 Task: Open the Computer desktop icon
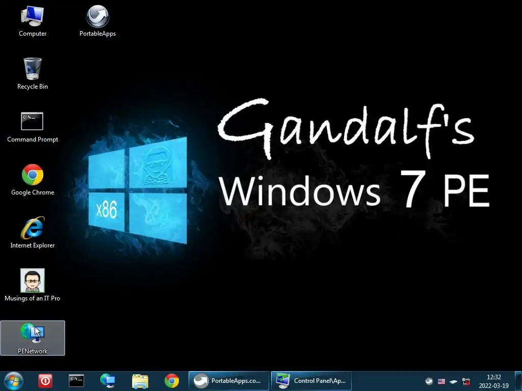pos(32,21)
